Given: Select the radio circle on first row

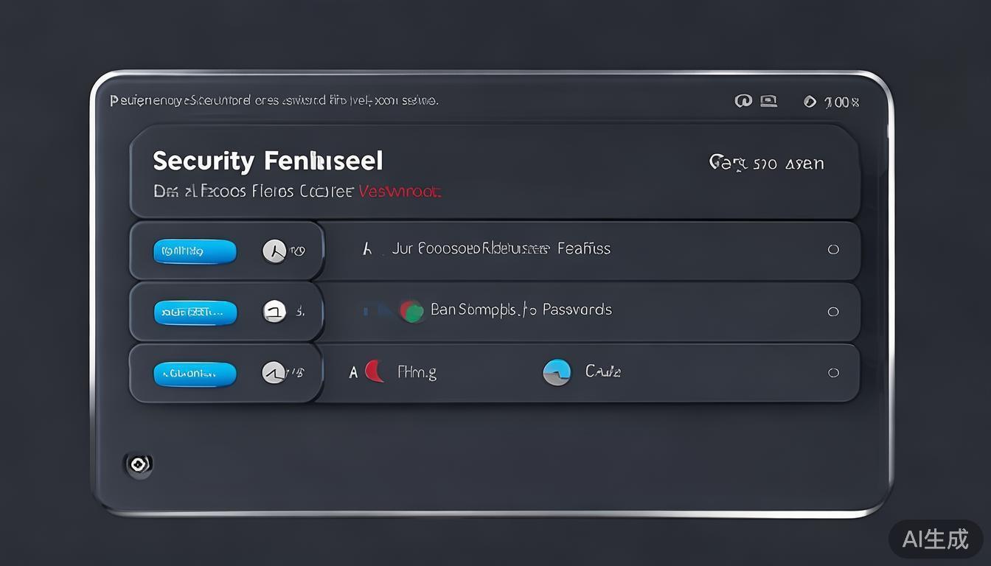Looking at the screenshot, I should click(833, 249).
